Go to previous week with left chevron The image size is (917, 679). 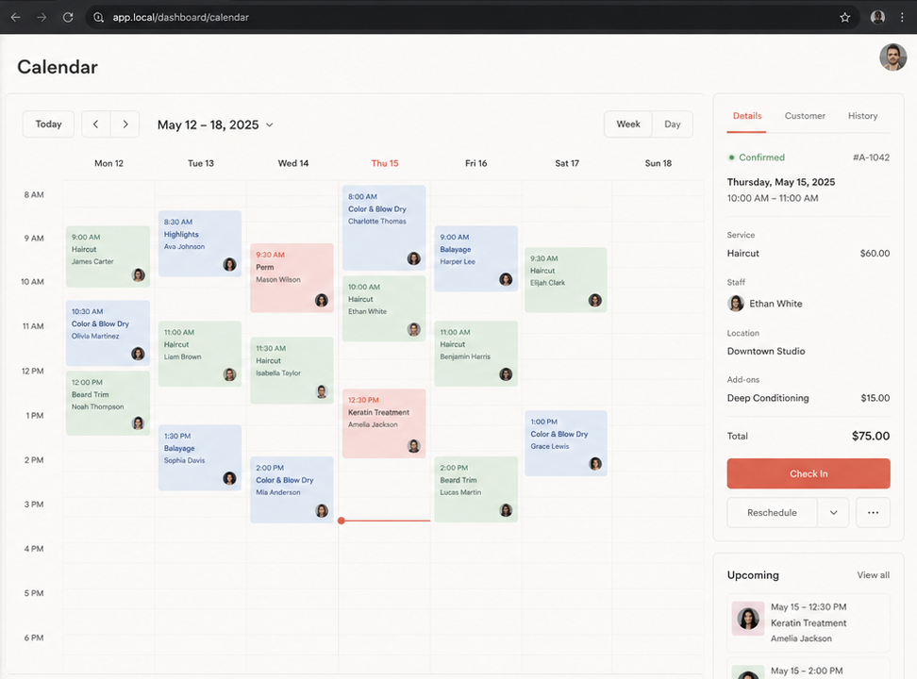coord(96,124)
